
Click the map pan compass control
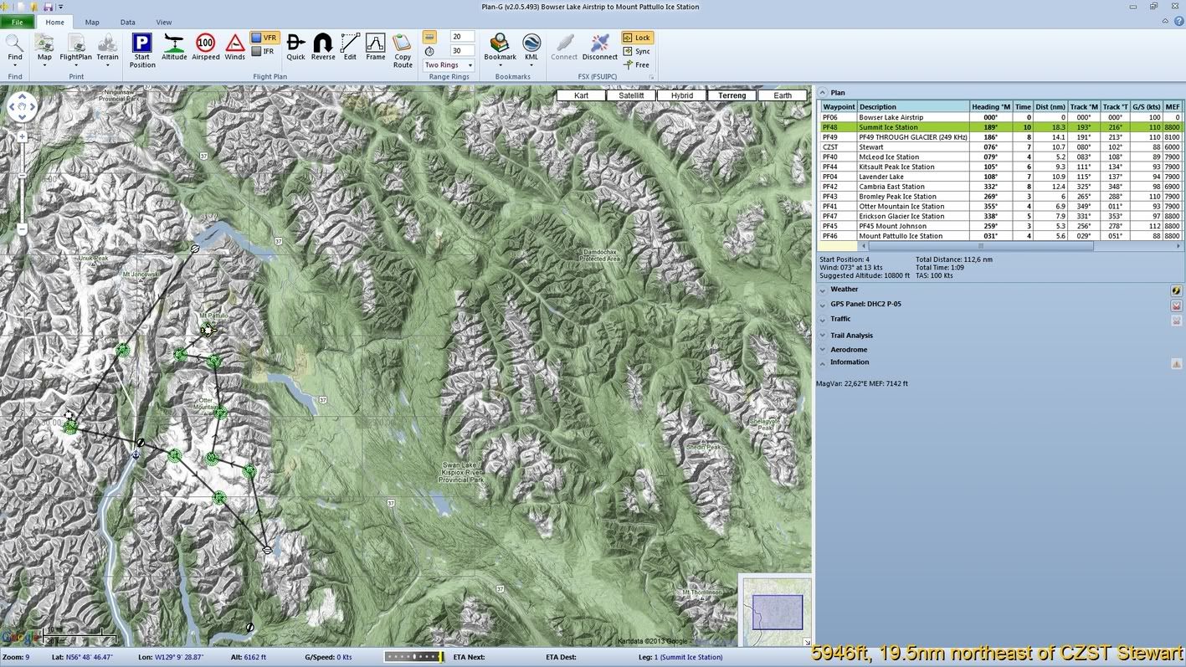coord(21,107)
